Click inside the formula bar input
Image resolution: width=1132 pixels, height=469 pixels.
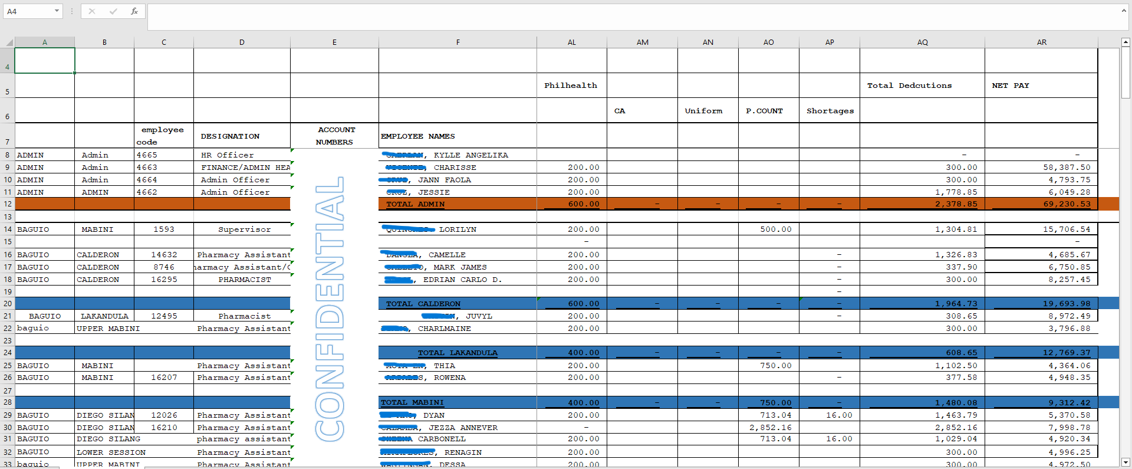[x=634, y=17]
